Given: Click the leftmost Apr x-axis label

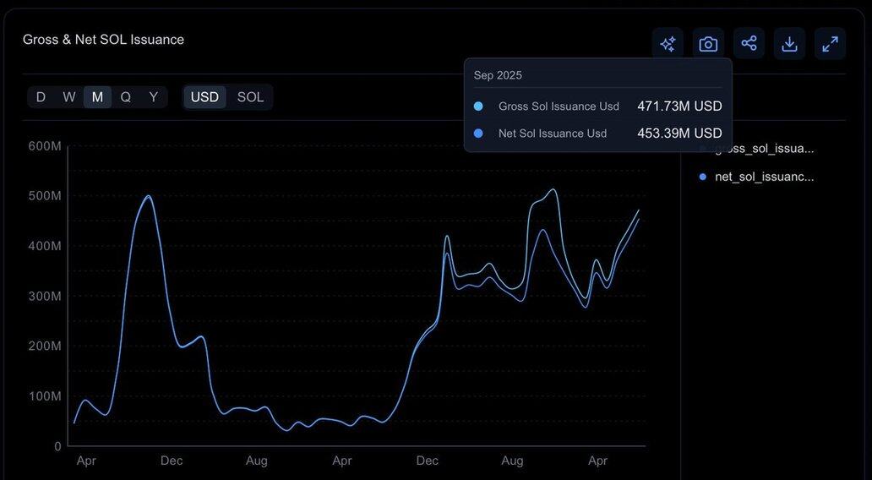Looking at the screenshot, I should coord(85,461).
